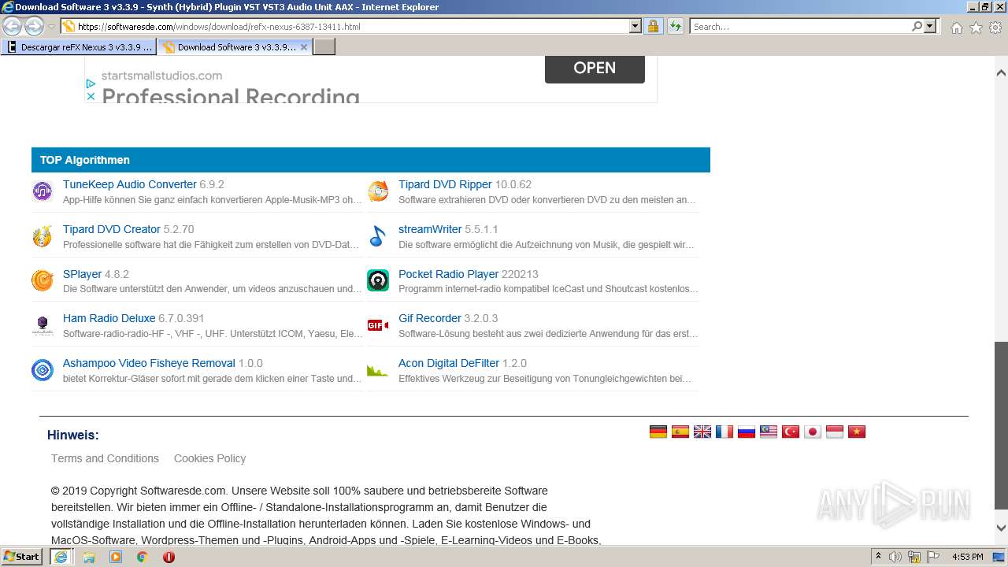Click the SPlayer app icon
The image size is (1008, 567).
[x=43, y=280]
